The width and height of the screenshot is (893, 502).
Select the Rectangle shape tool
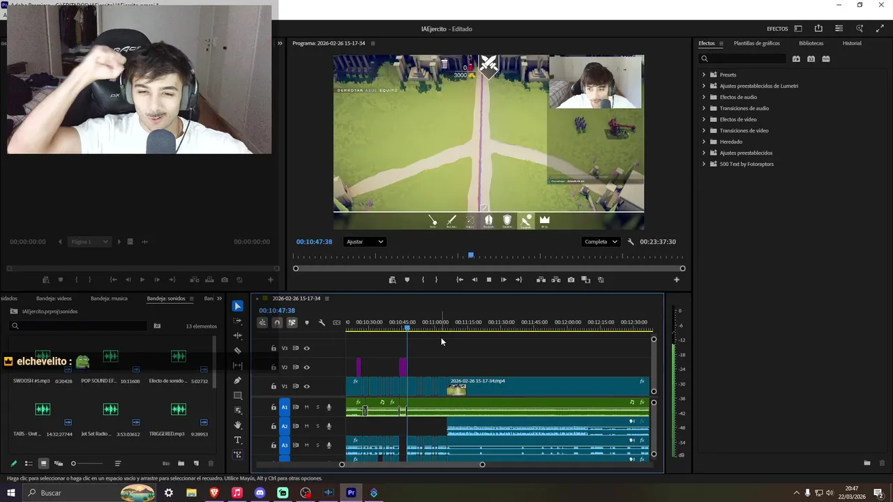click(x=237, y=395)
